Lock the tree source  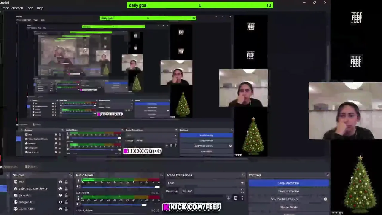66,182
